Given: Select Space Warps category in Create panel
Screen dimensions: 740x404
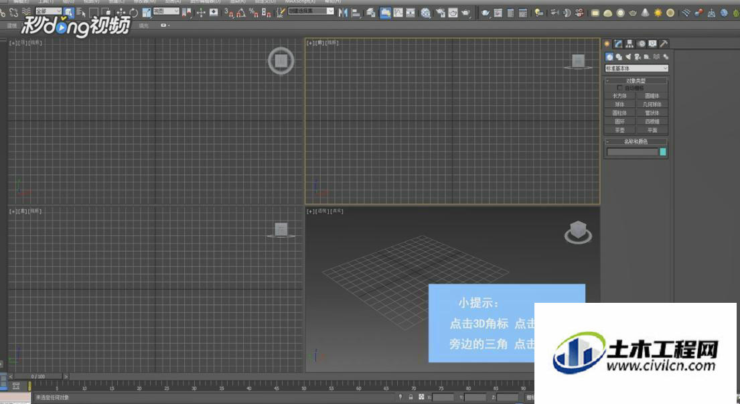Looking at the screenshot, I should 656,57.
